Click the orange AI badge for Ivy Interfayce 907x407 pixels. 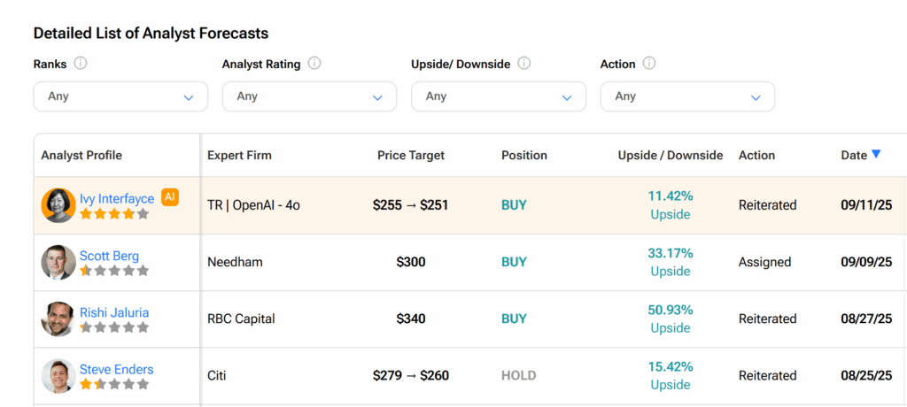click(x=170, y=197)
